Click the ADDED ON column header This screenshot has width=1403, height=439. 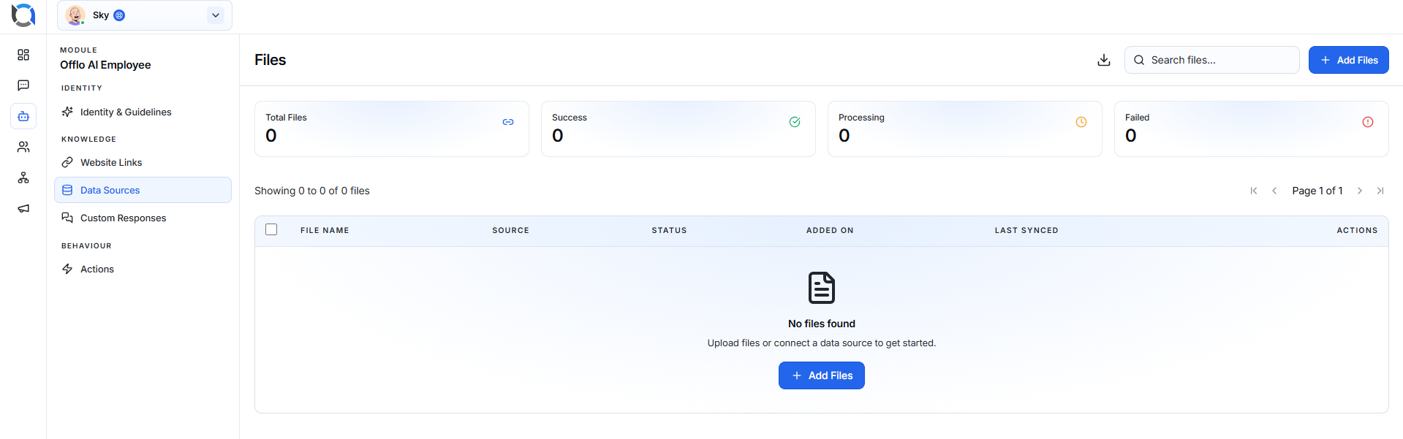(x=830, y=230)
